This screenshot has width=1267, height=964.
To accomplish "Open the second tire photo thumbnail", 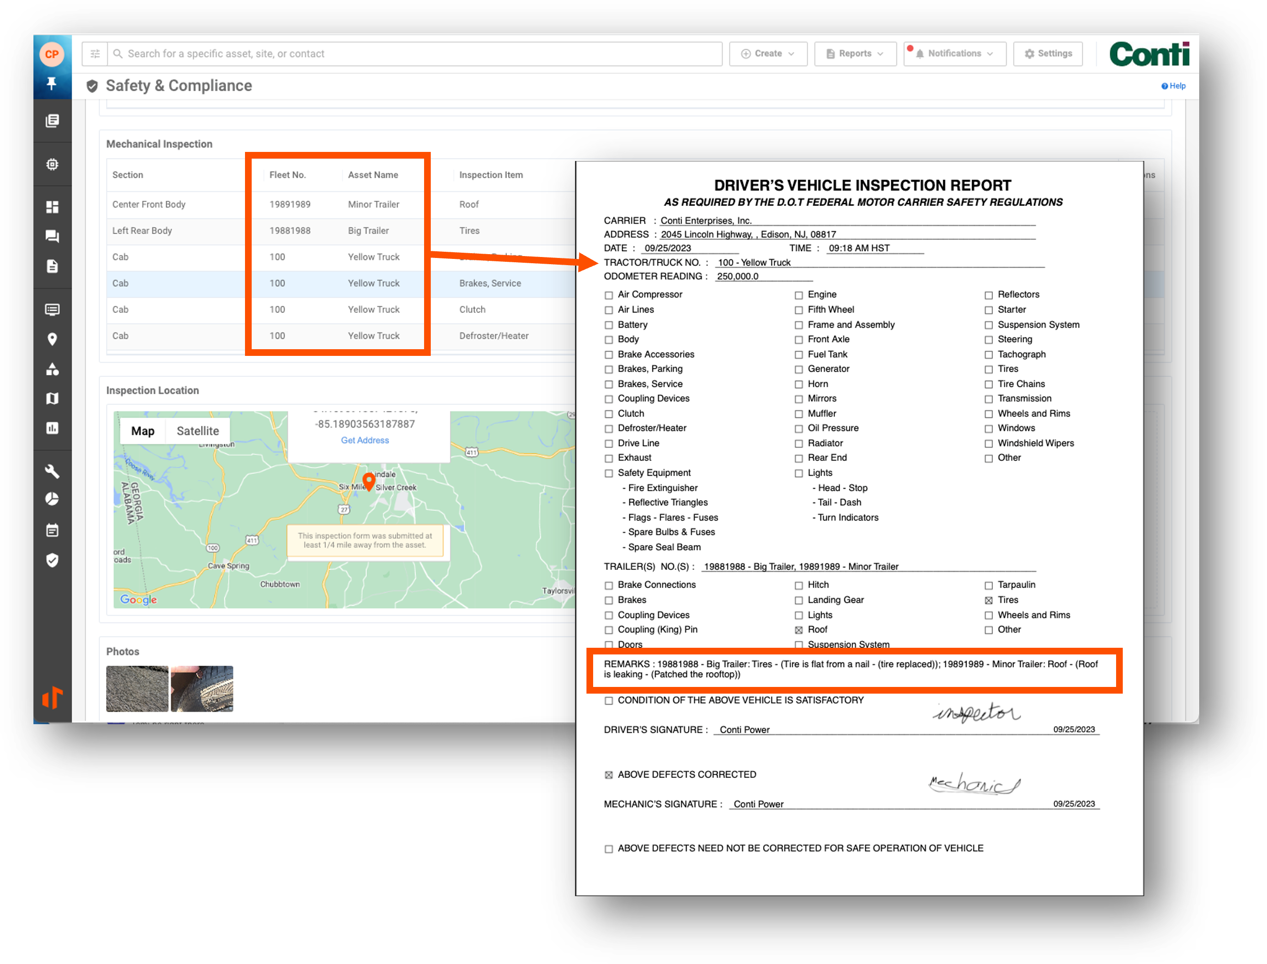I will tap(202, 688).
